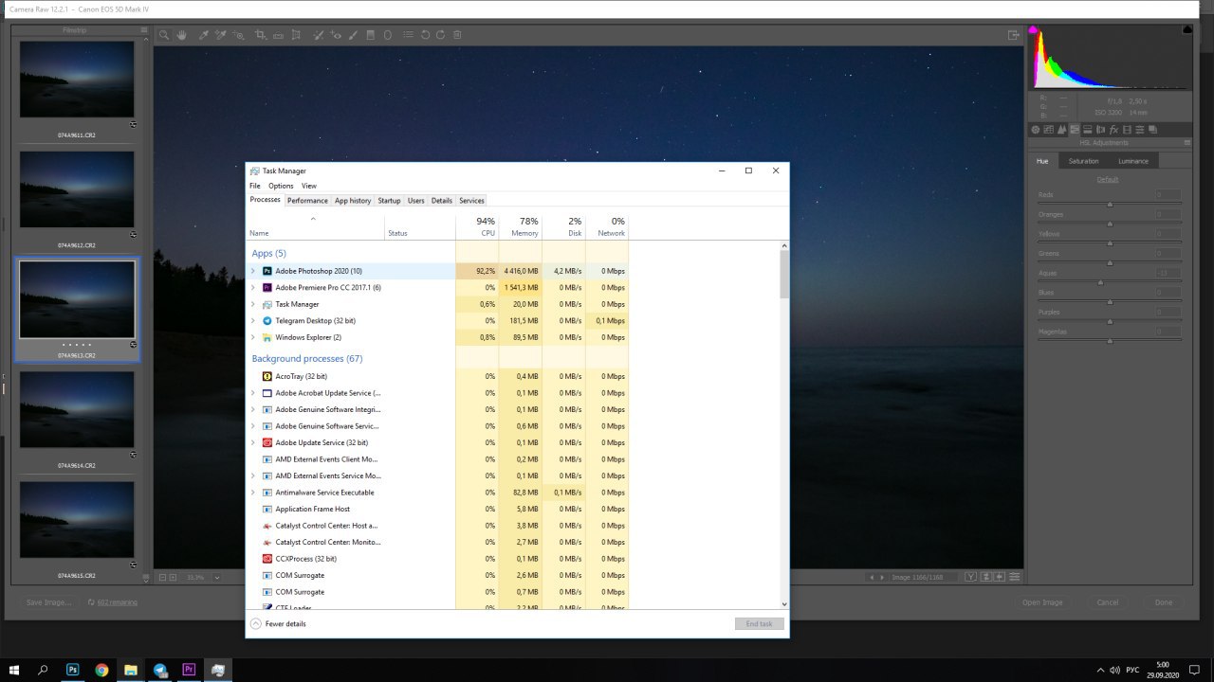
Task: Select the Adjustment Brush tool
Action: (x=352, y=35)
